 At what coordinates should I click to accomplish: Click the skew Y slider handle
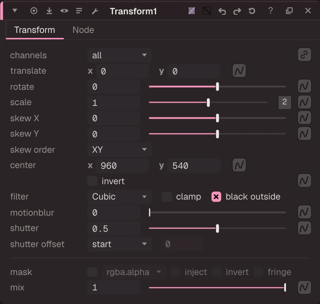click(217, 134)
